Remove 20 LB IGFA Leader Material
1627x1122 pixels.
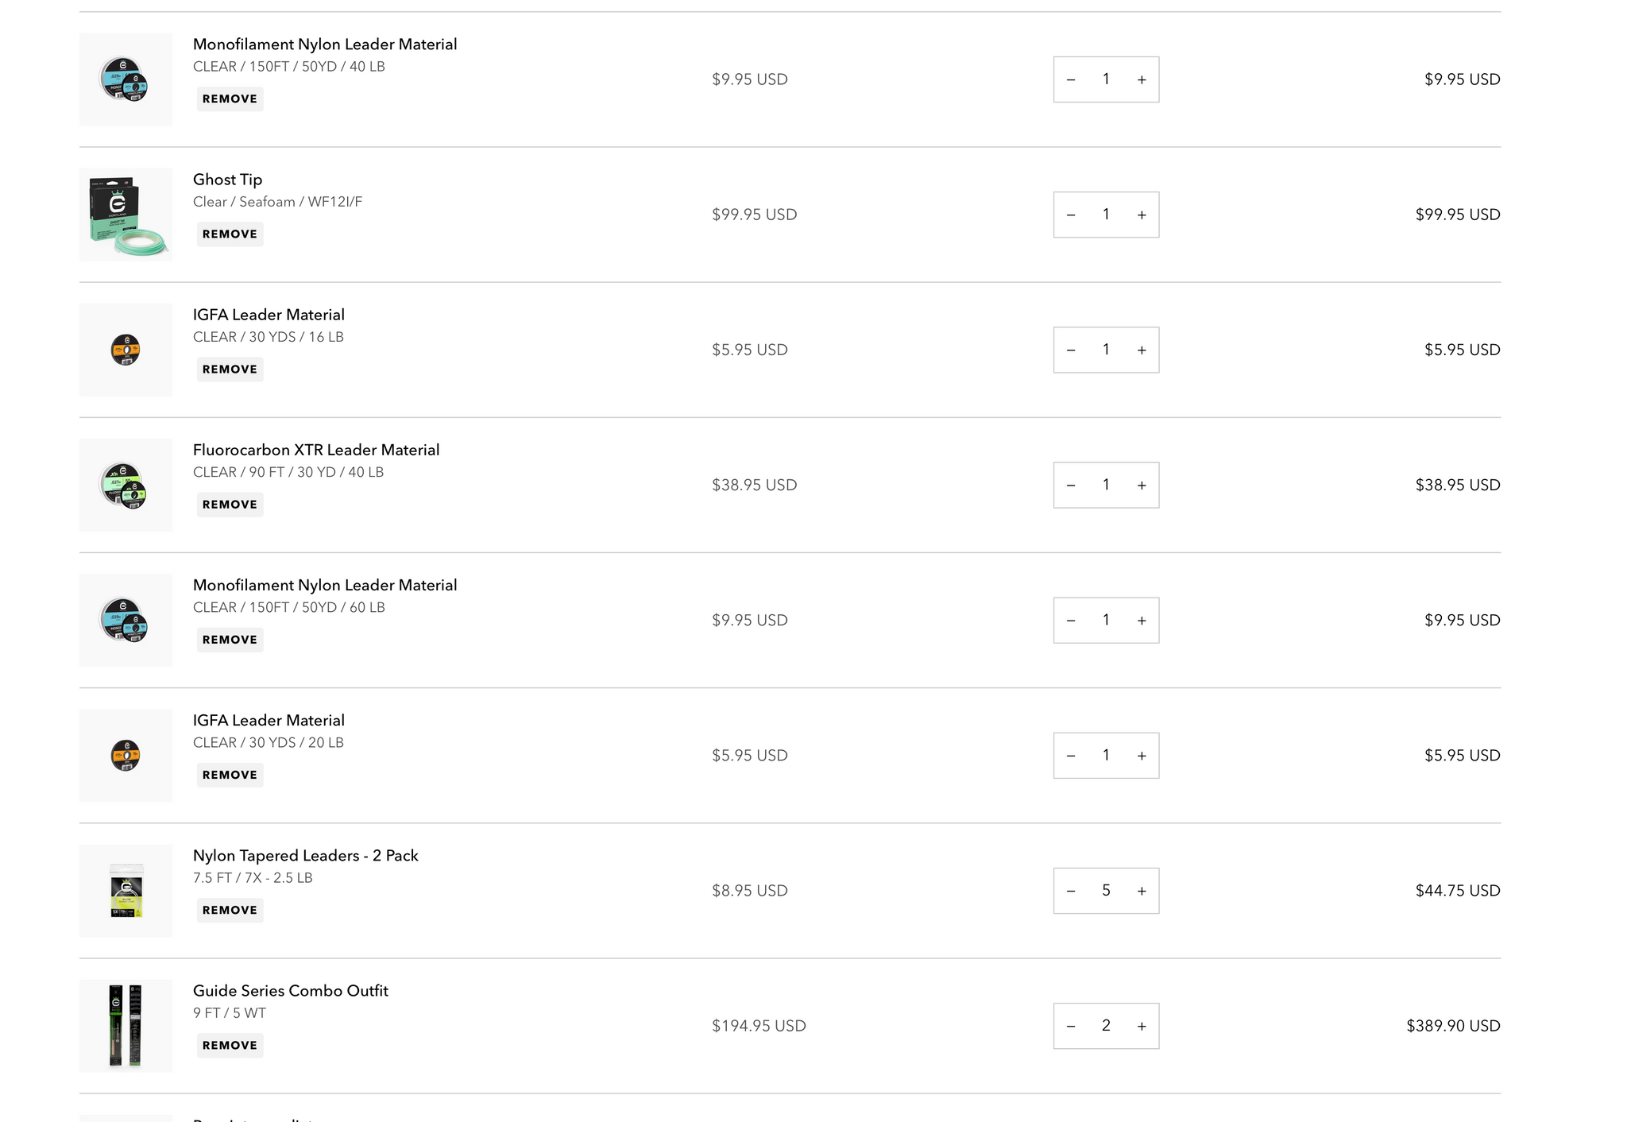tap(230, 775)
